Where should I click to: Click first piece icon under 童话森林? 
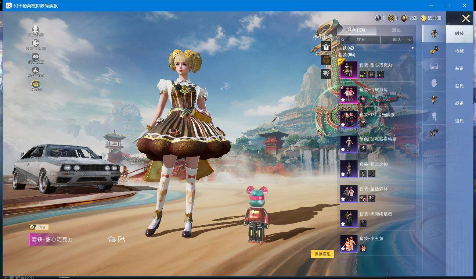[363, 198]
